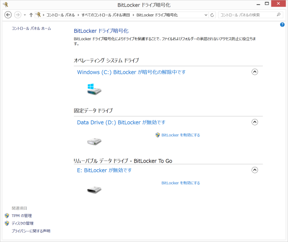This screenshot has width=288, height=242.
Task: Enable BitLocker for Data Drive (D:)
Action: (181, 135)
